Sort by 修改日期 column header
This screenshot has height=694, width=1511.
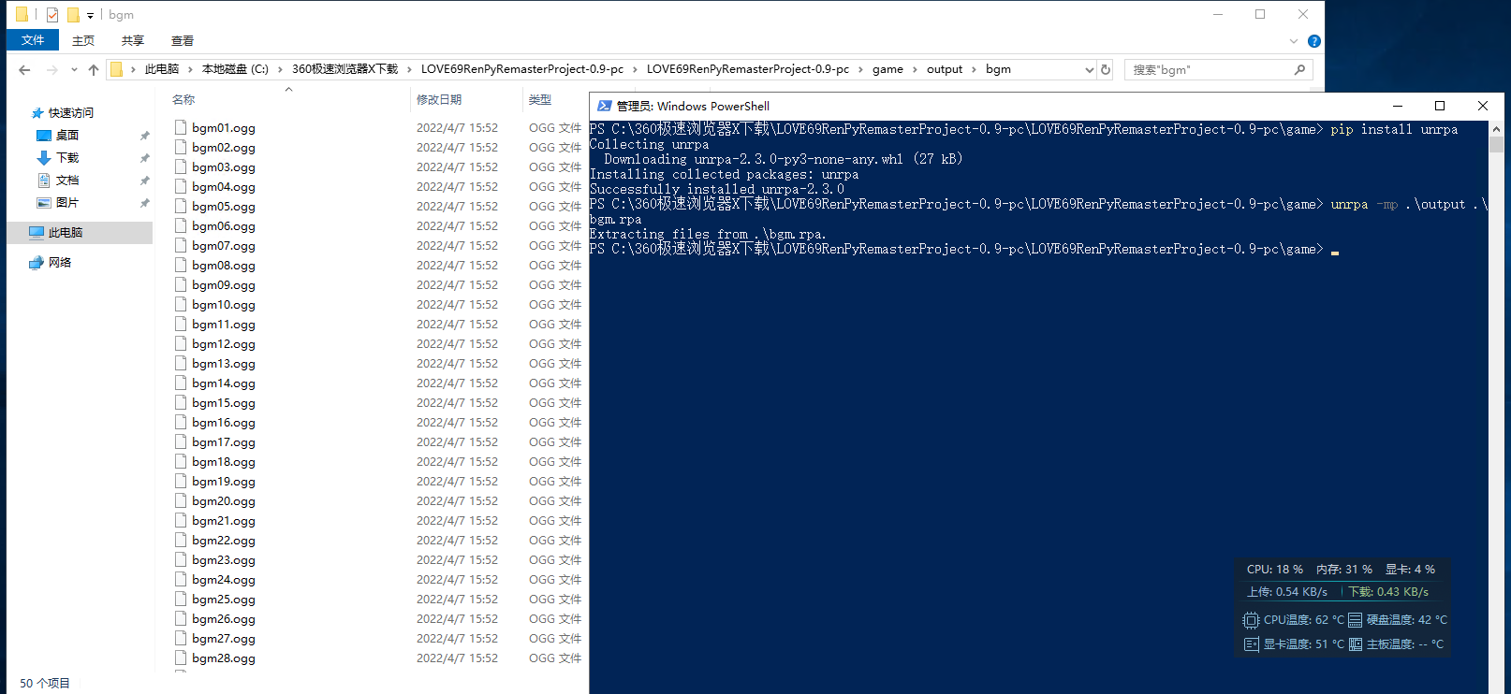[x=439, y=99]
